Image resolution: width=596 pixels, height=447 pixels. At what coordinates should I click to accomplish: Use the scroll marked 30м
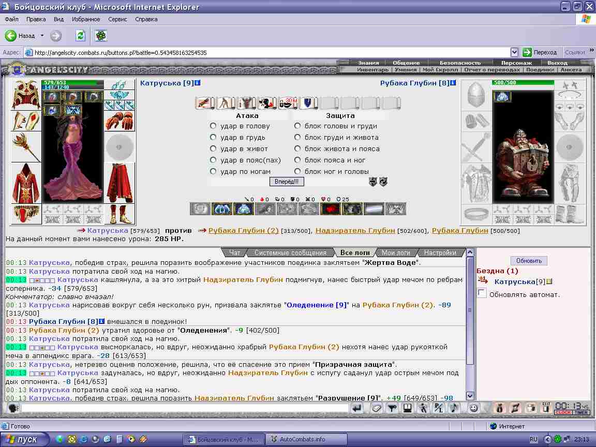288,102
